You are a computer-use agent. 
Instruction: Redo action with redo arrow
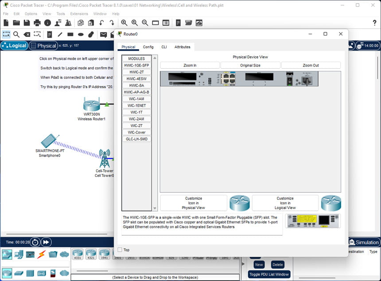coord(112,23)
